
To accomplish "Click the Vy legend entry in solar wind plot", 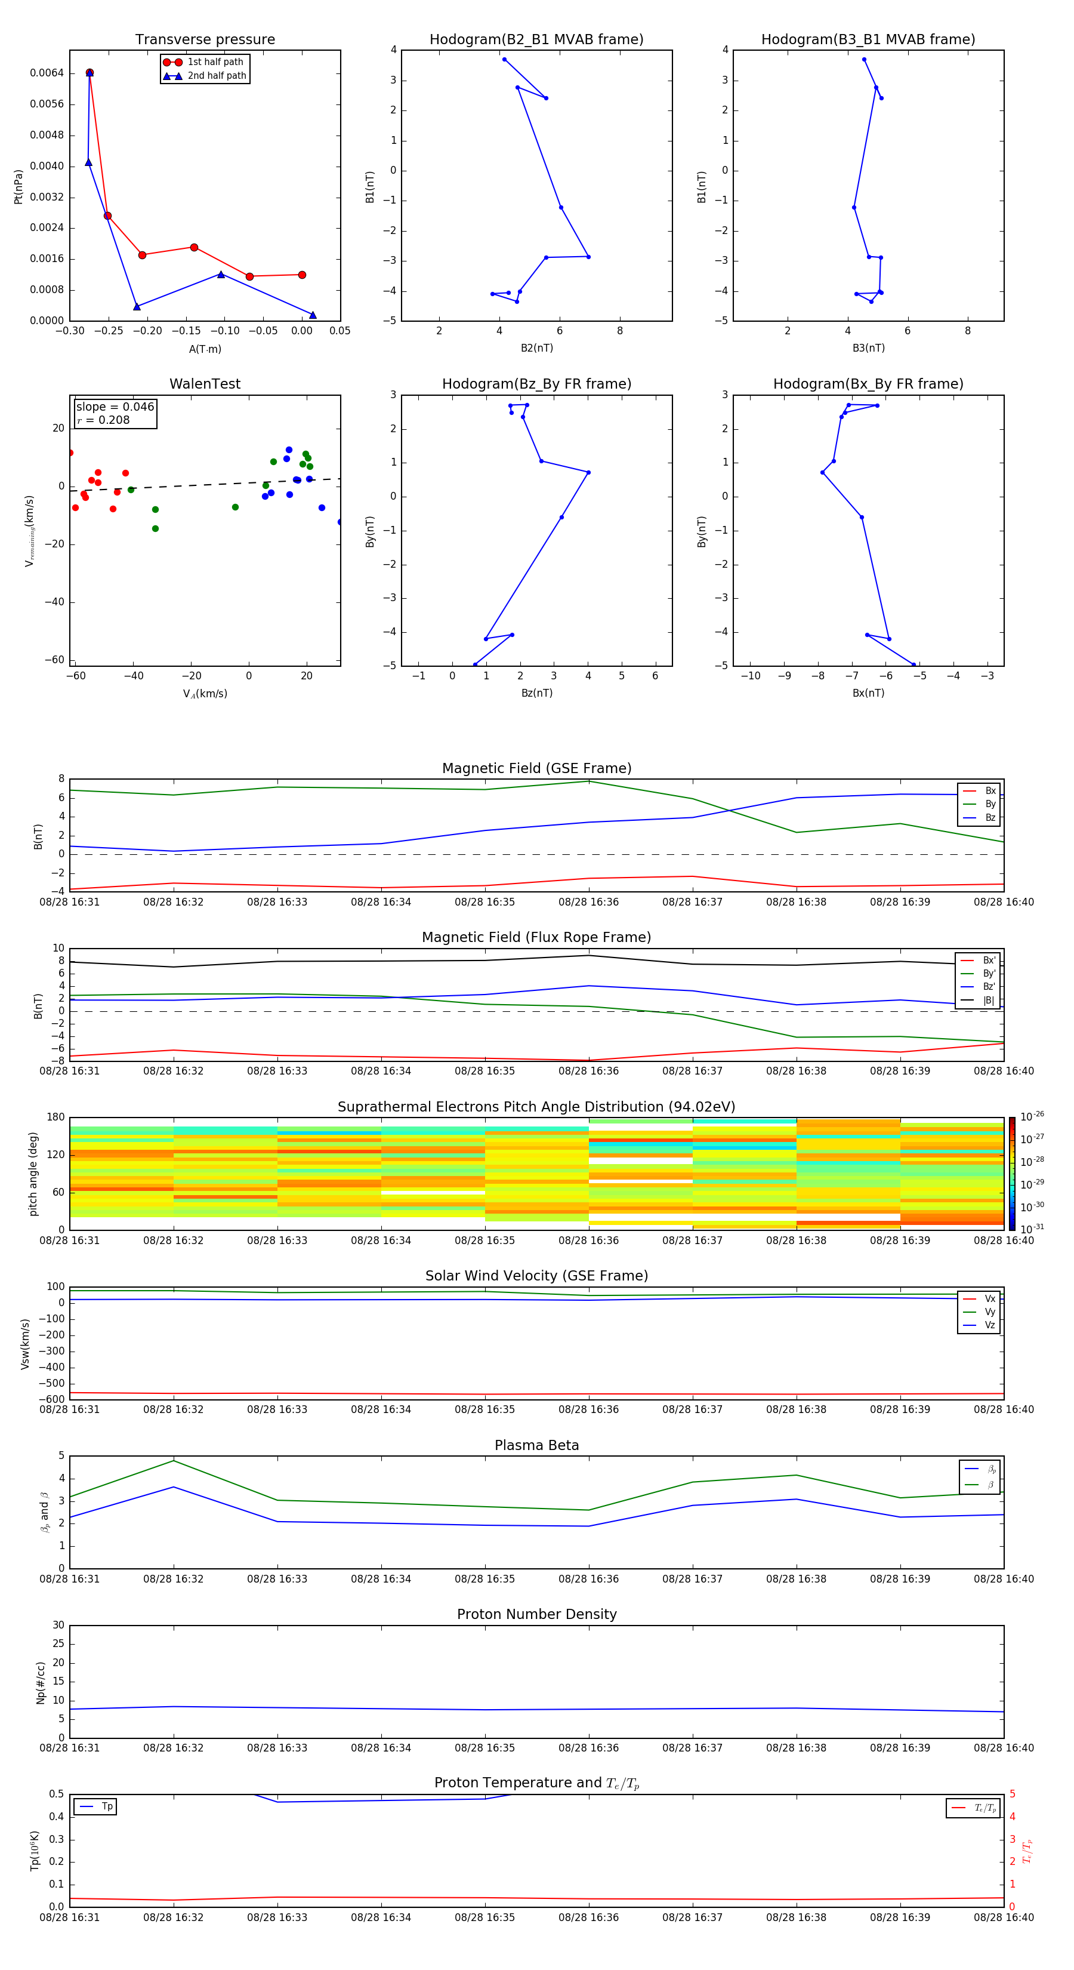I will (x=979, y=1312).
